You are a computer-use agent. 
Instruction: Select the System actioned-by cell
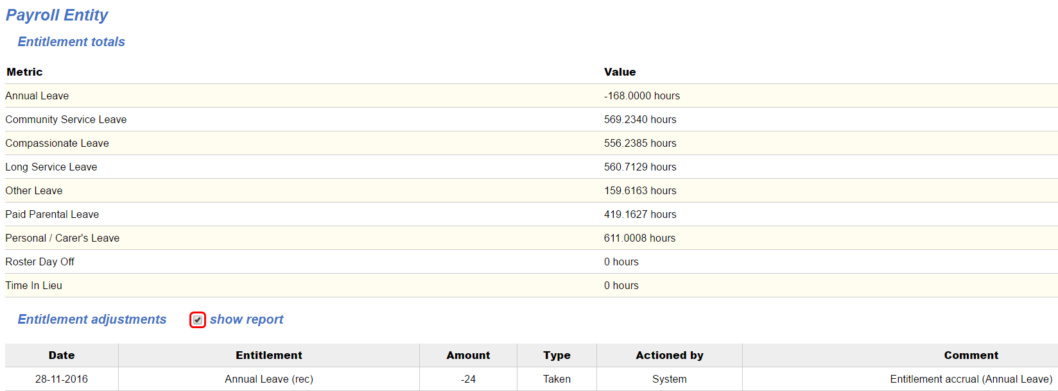(x=670, y=379)
